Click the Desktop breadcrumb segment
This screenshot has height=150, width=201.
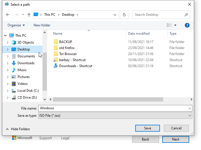point(68,15)
